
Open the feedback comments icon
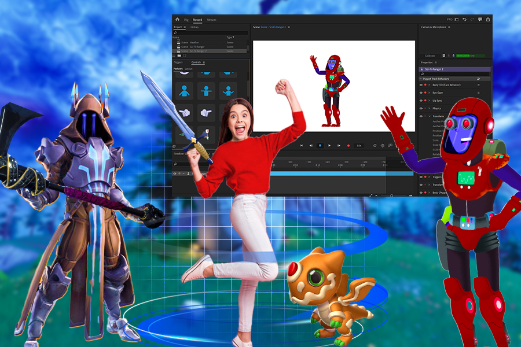[480, 20]
